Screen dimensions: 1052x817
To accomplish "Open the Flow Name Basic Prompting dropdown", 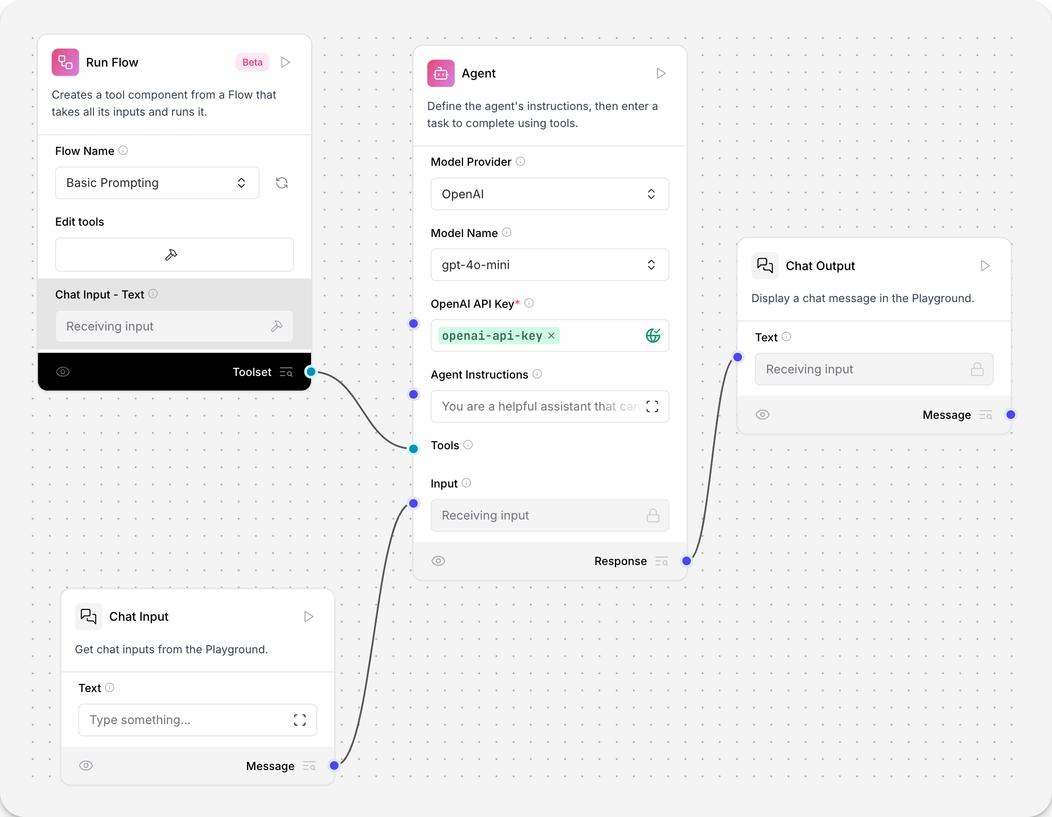I will tap(156, 182).
